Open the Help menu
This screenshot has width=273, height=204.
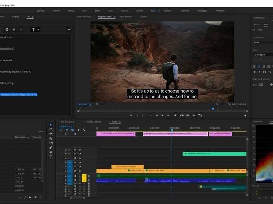pos(7,5)
